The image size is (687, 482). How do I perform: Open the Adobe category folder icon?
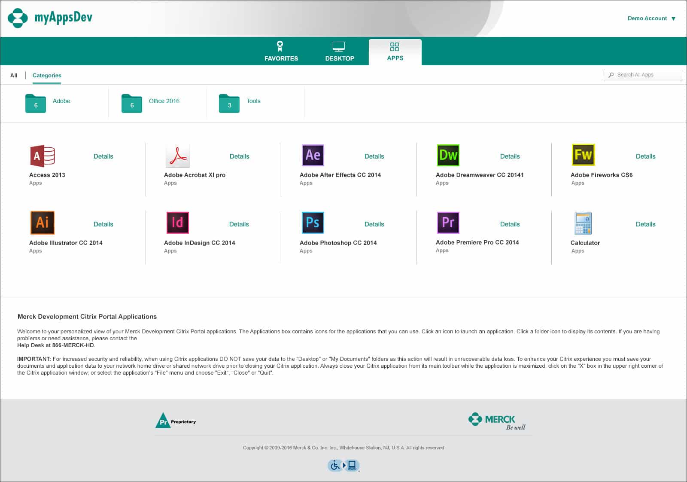[36, 103]
